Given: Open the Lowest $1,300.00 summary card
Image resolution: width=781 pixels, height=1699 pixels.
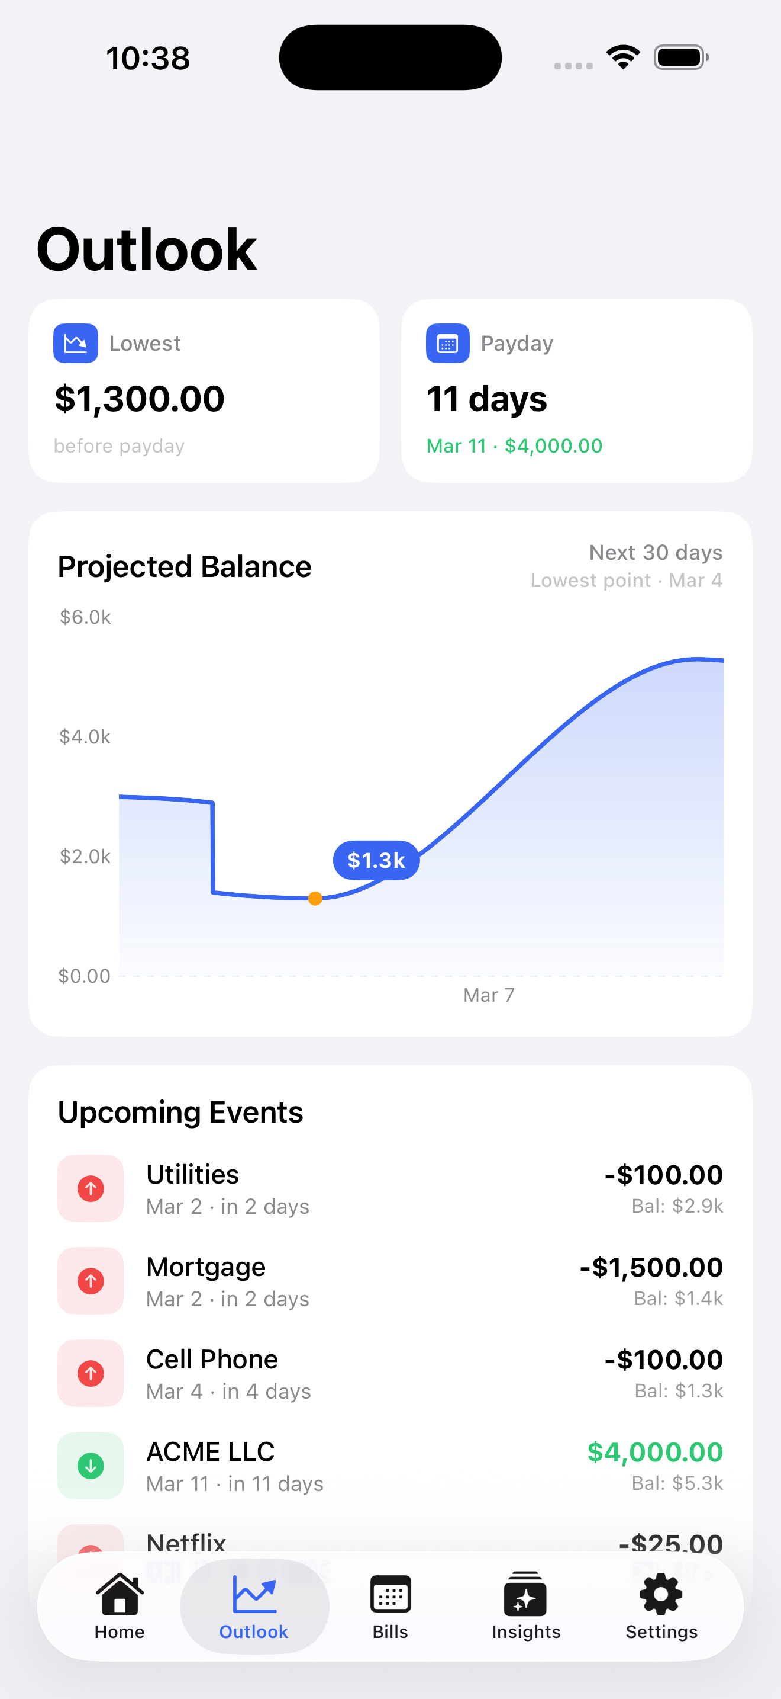Looking at the screenshot, I should pos(204,390).
